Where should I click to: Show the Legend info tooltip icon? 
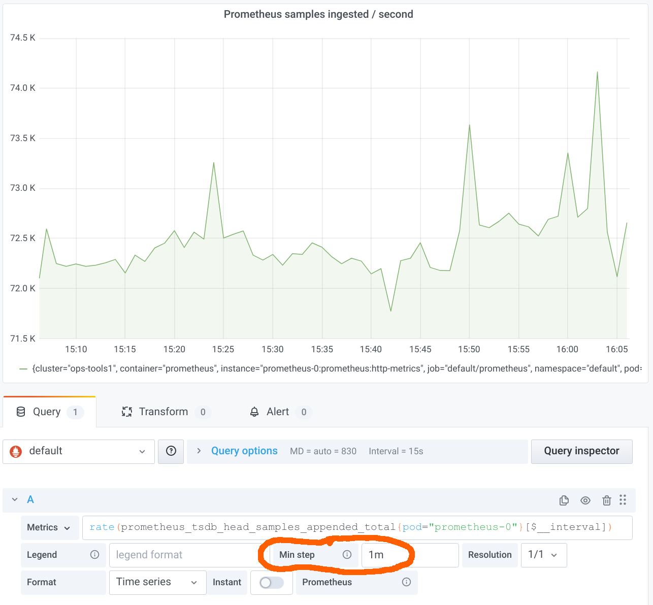[x=94, y=555]
